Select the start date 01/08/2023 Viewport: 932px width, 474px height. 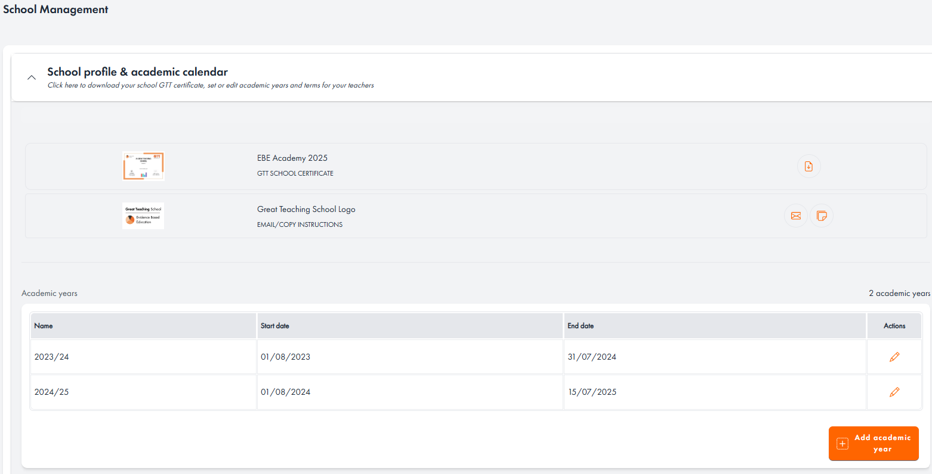point(285,357)
